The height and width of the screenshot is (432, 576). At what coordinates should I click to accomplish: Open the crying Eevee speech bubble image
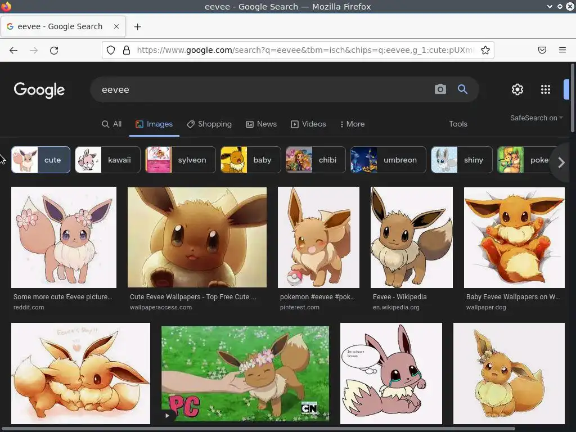click(391, 373)
